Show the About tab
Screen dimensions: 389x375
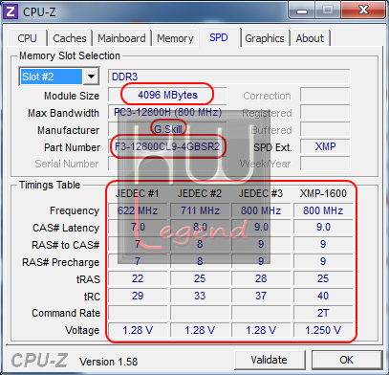click(310, 38)
